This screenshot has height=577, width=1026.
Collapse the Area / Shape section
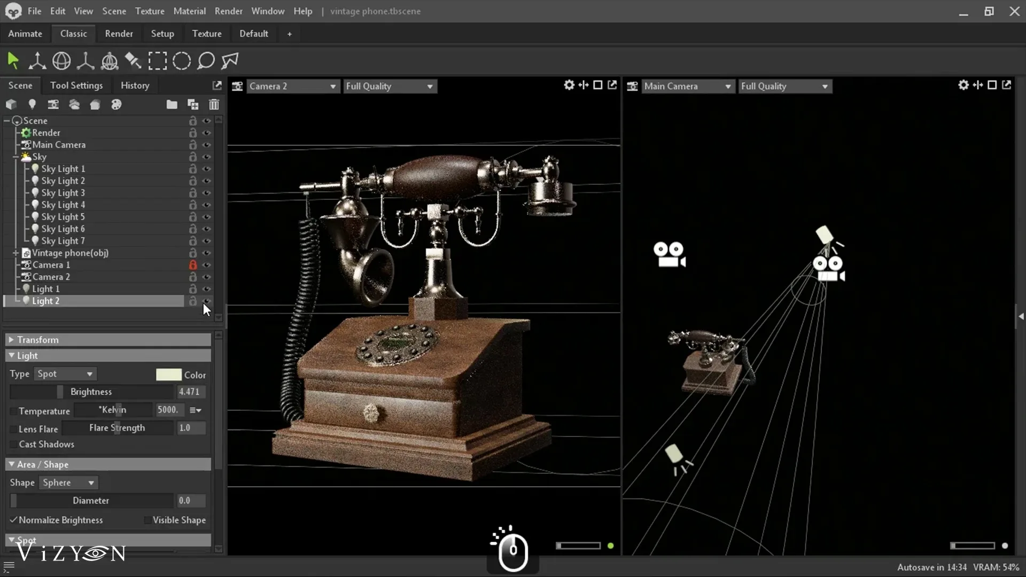[x=12, y=464]
